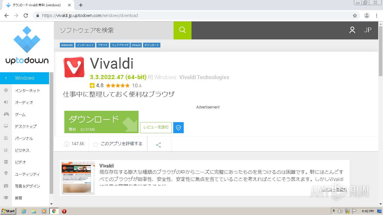383x215 pixels.
Task: Open a new browser tab
Action: [x=81, y=5]
